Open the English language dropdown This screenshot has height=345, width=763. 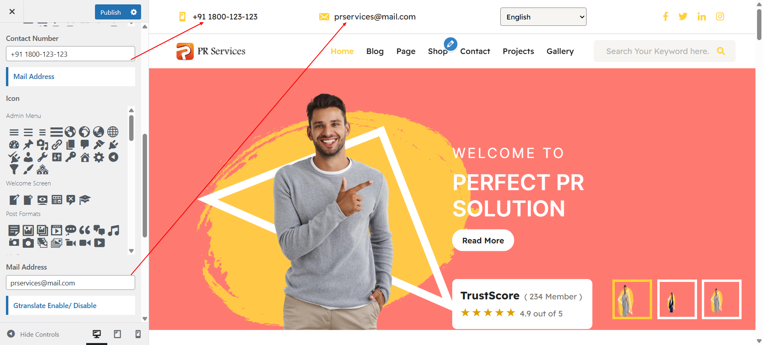tap(543, 17)
